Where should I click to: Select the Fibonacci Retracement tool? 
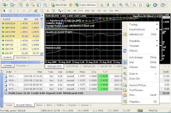42,11
